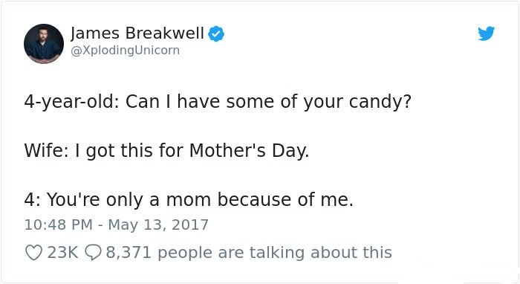Like the tweet with the heart icon
Screen dimensions: 520x284
click(x=34, y=253)
